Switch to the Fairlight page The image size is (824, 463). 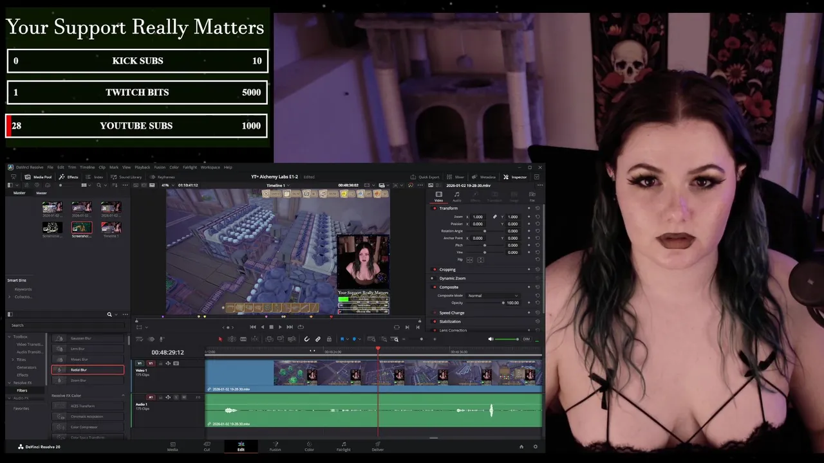(344, 446)
